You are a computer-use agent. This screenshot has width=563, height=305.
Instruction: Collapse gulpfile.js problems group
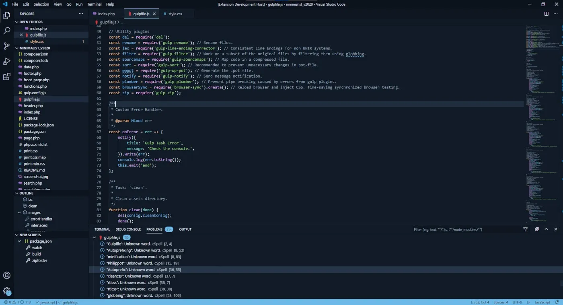tap(97, 237)
